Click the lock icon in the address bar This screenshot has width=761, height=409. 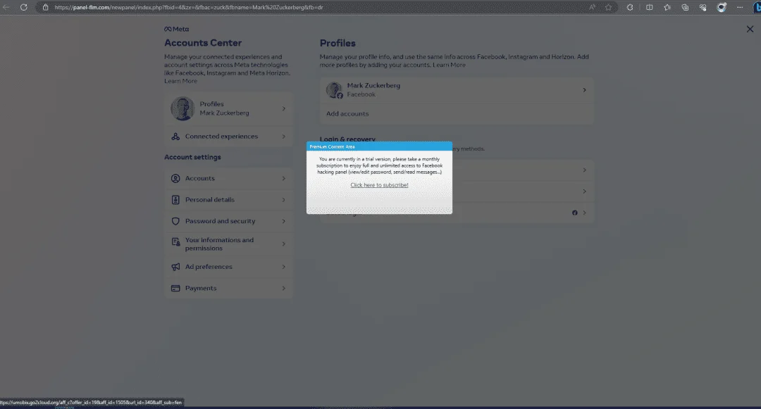(x=46, y=7)
